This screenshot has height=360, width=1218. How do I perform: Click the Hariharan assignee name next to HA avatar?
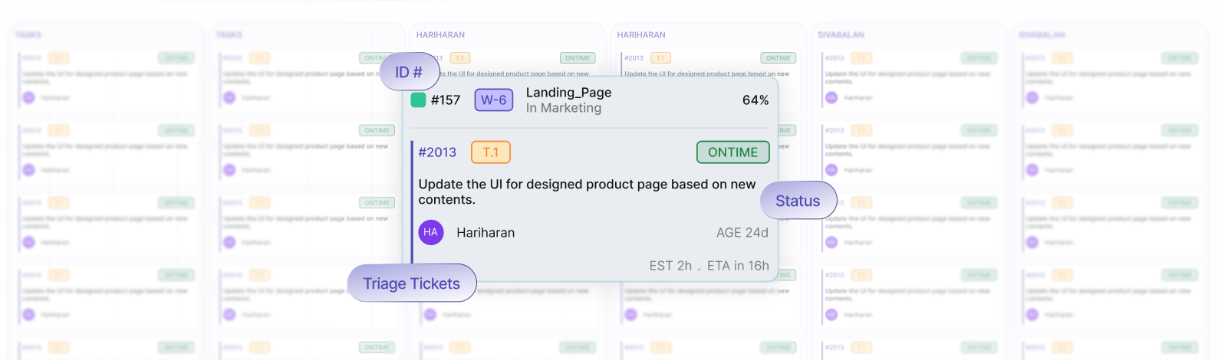pyautogui.click(x=486, y=233)
